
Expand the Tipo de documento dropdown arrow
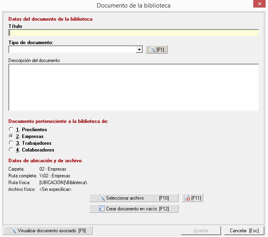click(x=139, y=50)
